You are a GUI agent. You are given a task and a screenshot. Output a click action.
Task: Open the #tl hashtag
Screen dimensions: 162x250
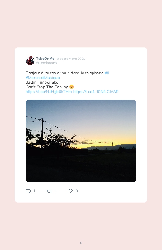(x=107, y=73)
